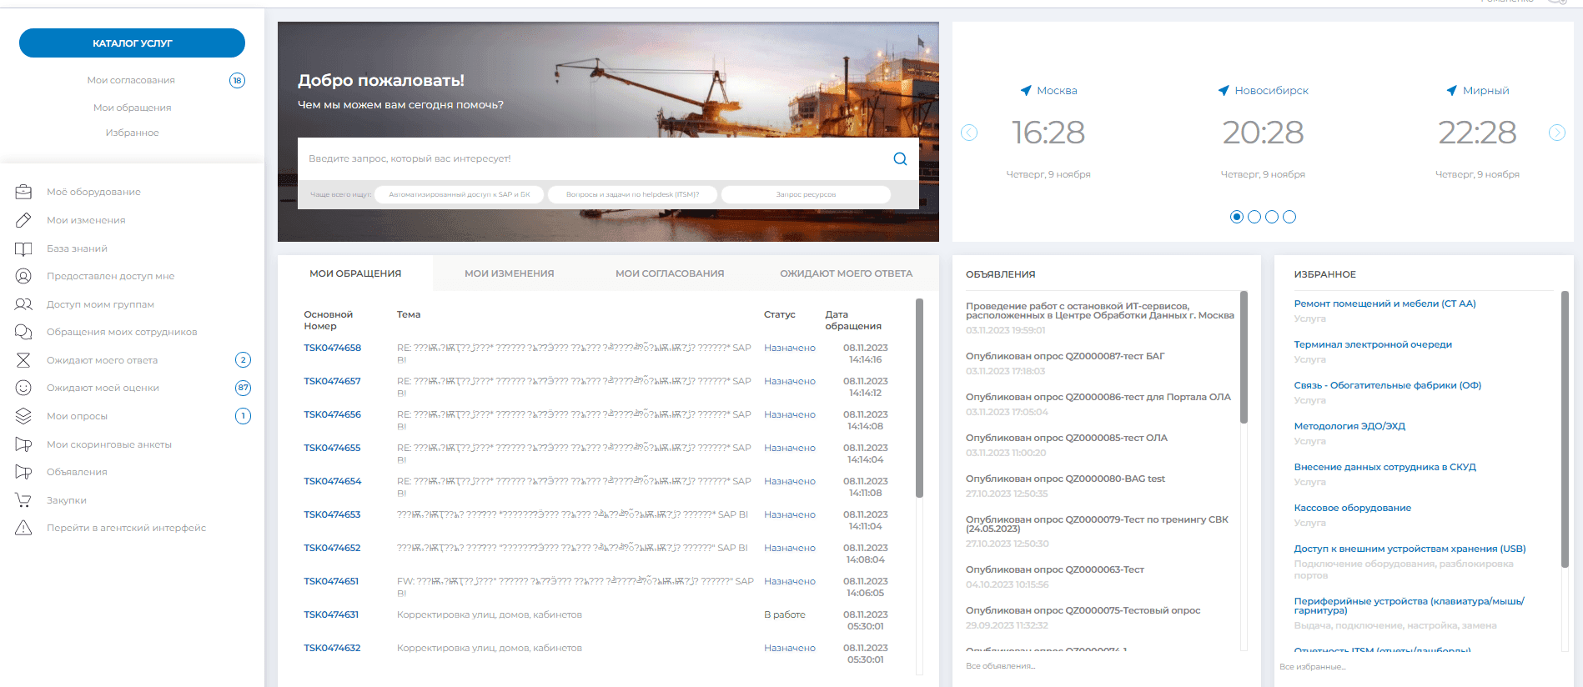The image size is (1583, 687).
Task: Click suggestion Вопросы и задачи по helpdesk (ITSM)
Action: point(632,194)
